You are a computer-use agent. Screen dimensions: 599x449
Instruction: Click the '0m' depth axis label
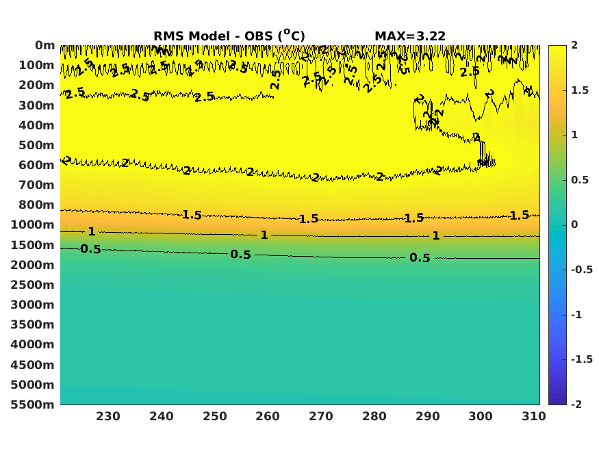pos(44,45)
